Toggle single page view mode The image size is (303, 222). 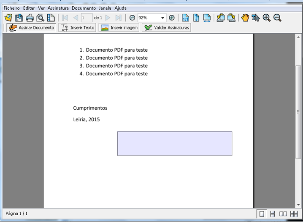[262, 214]
